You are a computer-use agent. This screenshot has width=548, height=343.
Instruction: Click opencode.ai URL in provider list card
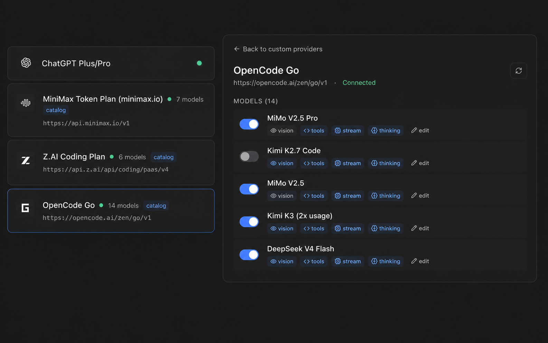click(97, 218)
